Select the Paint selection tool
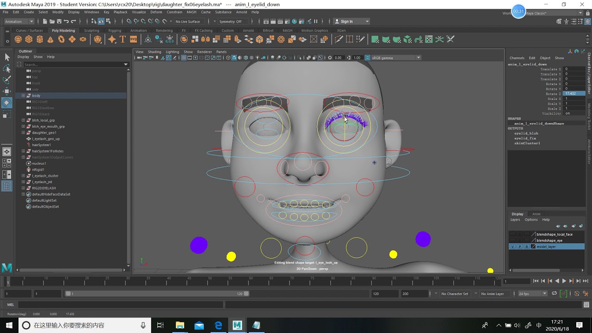The height and width of the screenshot is (333, 592). (7, 80)
